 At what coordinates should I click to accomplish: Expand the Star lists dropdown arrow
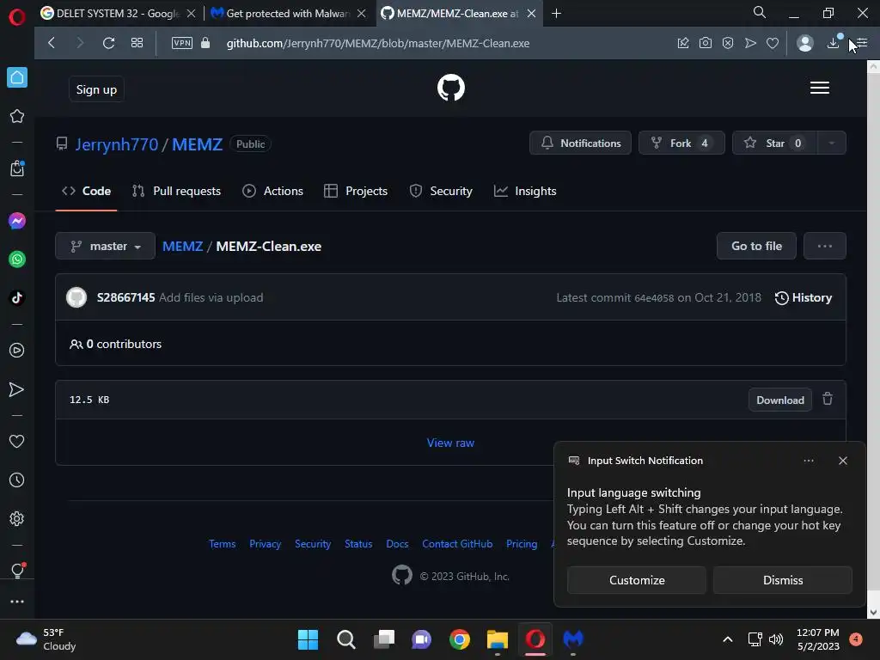pyautogui.click(x=832, y=144)
